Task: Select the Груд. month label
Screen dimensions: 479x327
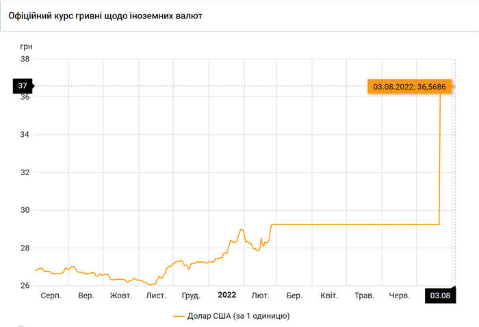Action: [x=191, y=296]
